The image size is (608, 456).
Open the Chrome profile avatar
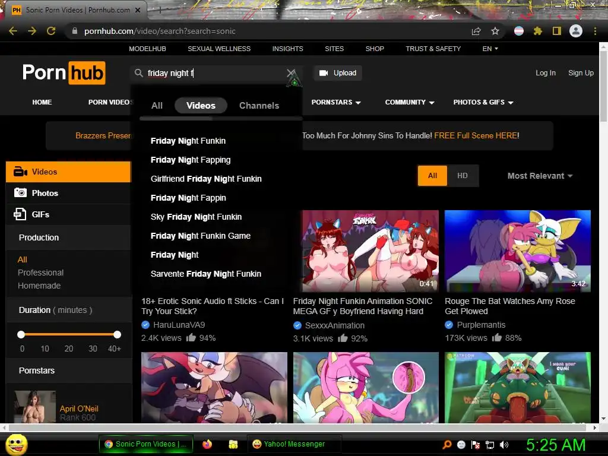576,31
